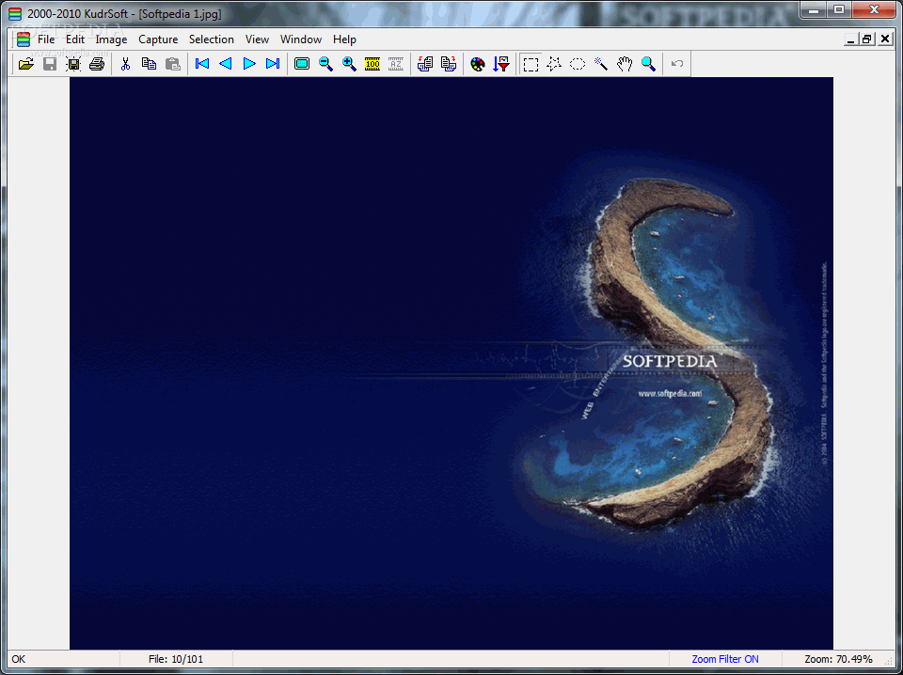Click the displayed Softpedia island image

[451, 363]
